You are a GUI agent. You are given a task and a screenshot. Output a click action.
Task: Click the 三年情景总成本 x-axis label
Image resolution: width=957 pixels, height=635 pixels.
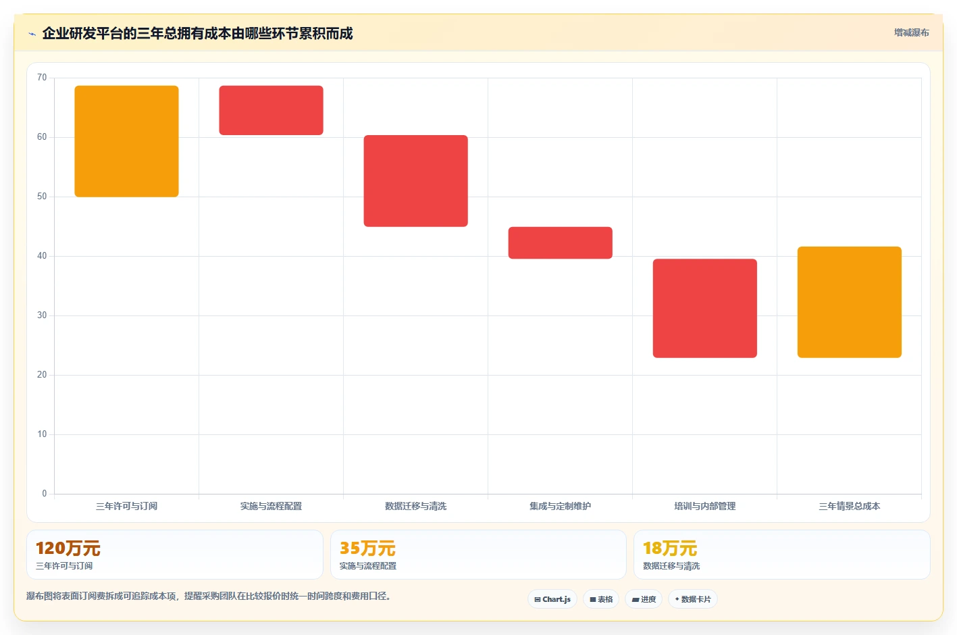[849, 506]
